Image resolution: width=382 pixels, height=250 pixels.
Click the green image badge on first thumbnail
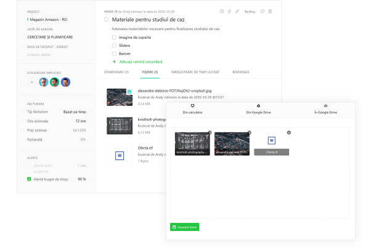click(129, 92)
